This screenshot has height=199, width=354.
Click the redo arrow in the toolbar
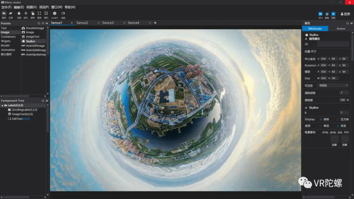coord(11,14)
